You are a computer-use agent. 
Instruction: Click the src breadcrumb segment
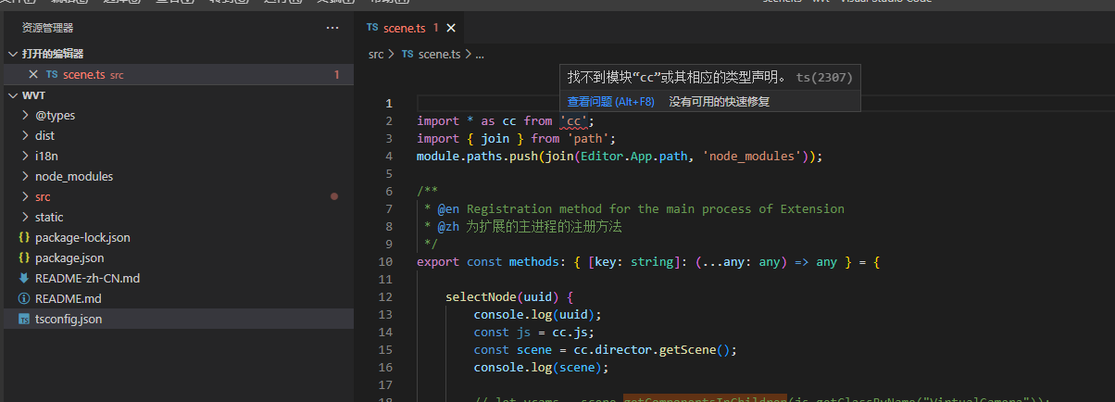pyautogui.click(x=376, y=54)
